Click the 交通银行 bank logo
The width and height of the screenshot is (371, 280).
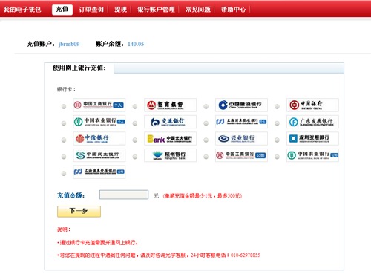coord(170,122)
